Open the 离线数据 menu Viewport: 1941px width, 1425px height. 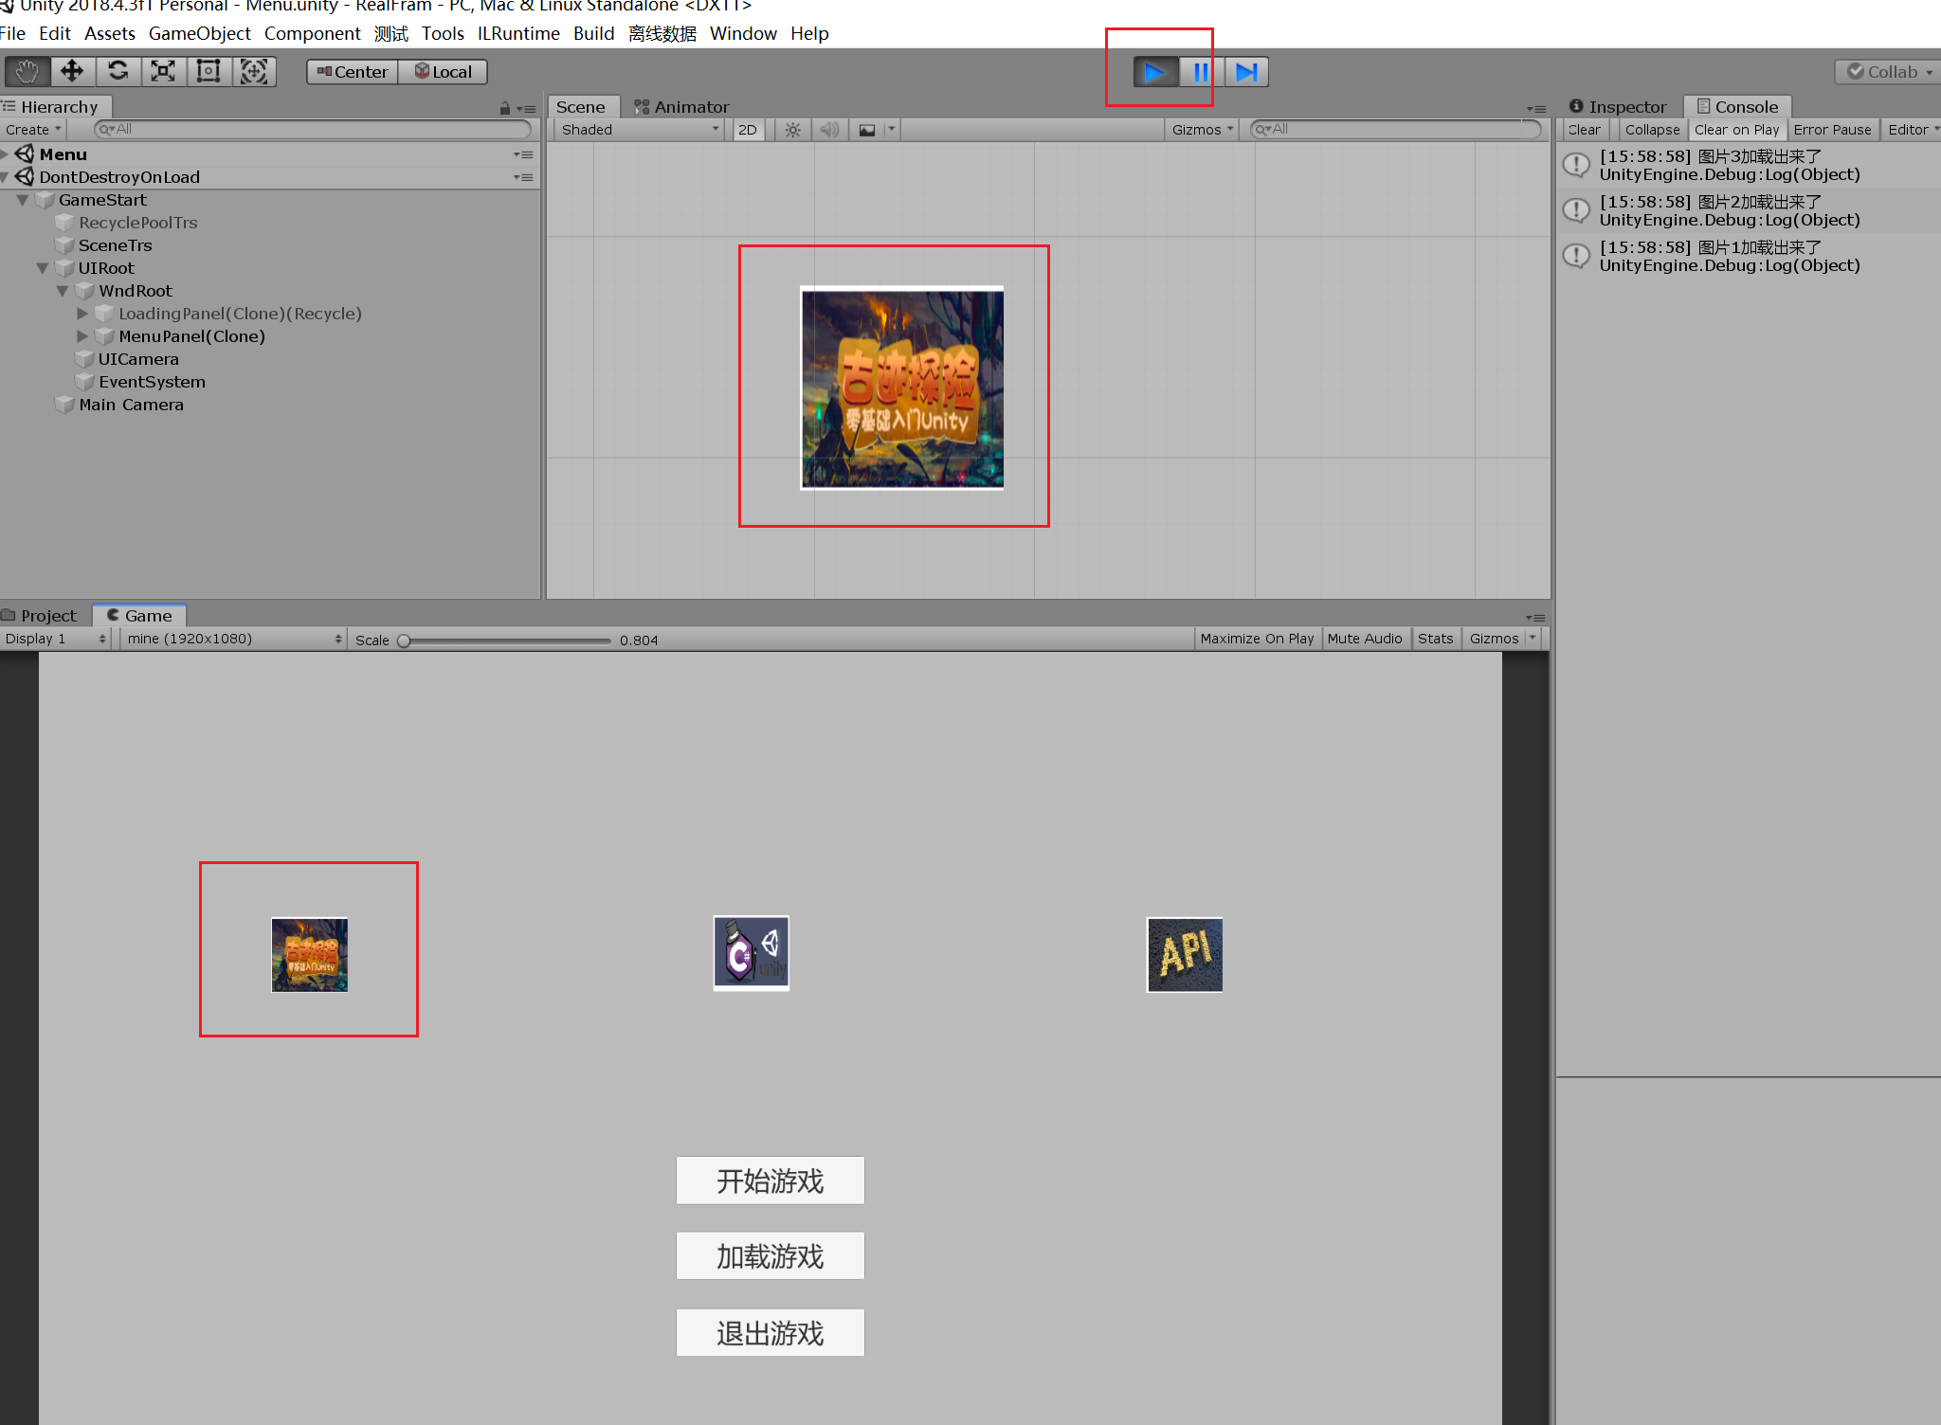[662, 33]
